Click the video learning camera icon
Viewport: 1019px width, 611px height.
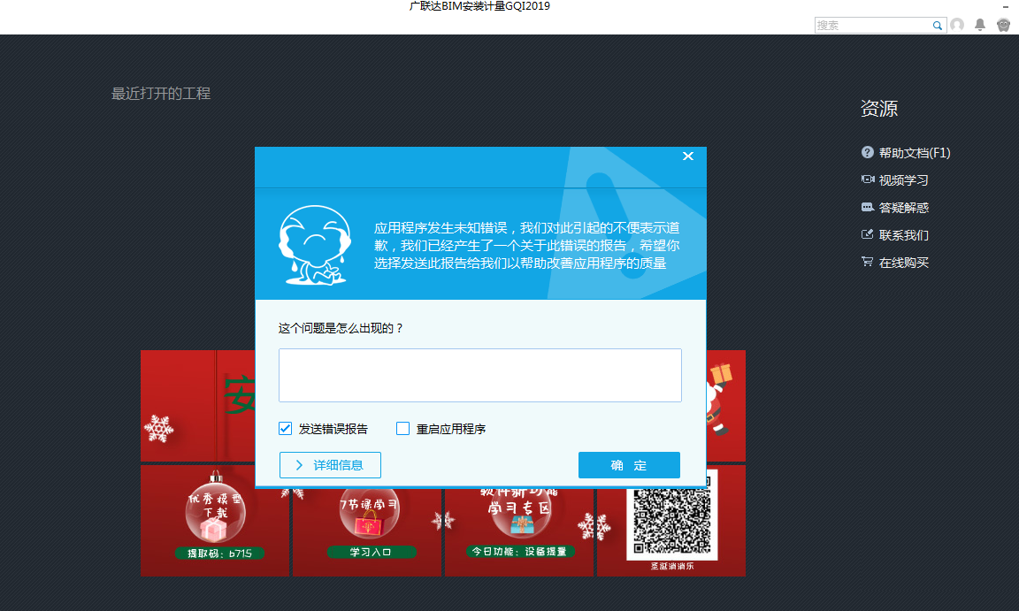click(x=868, y=179)
